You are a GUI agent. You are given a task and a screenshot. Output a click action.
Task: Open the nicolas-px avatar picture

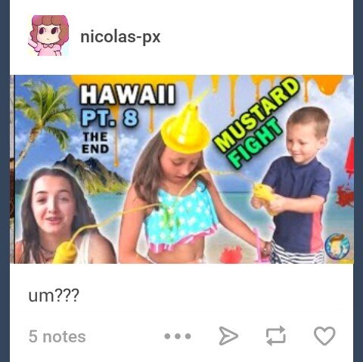click(x=48, y=36)
